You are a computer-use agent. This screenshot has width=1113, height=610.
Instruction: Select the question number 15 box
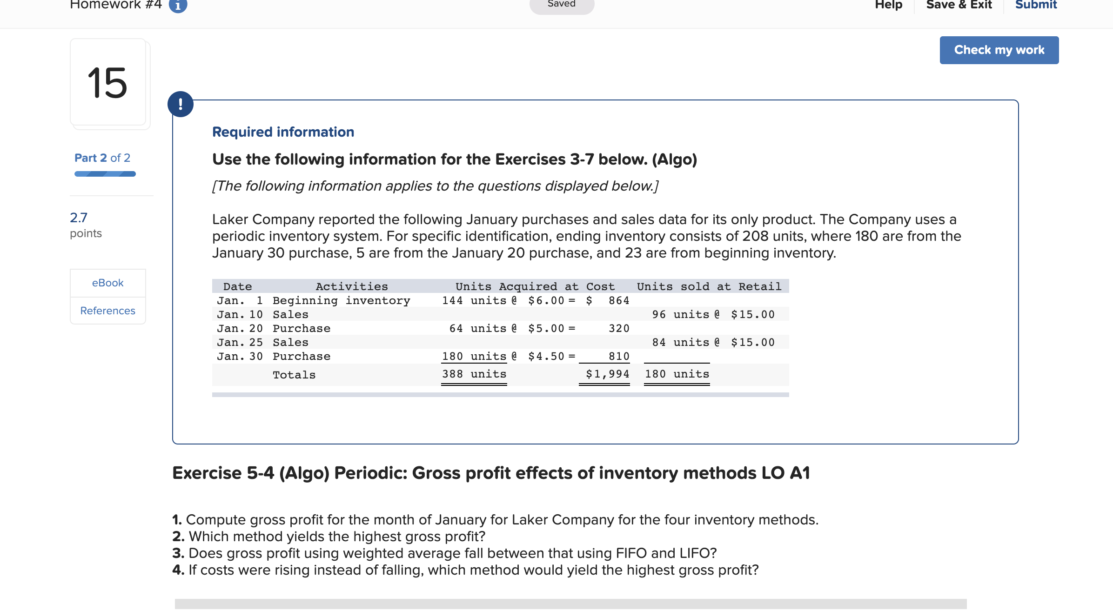pyautogui.click(x=107, y=84)
